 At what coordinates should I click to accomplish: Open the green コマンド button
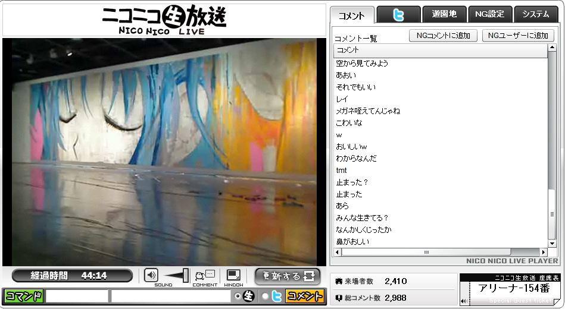(24, 297)
